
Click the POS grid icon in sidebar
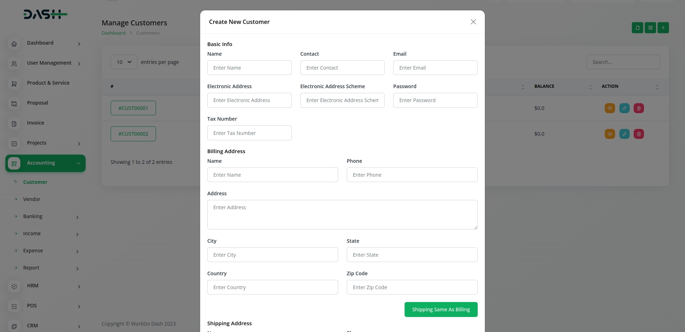tap(14, 307)
